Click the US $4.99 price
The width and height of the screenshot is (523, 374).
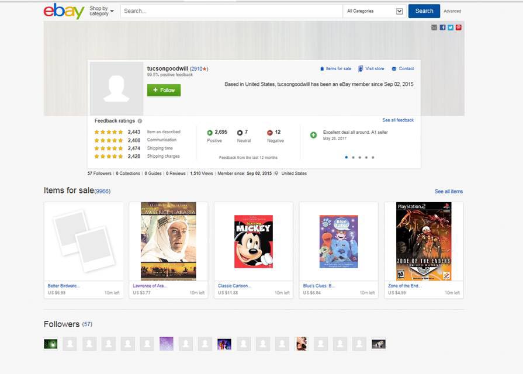click(x=397, y=293)
